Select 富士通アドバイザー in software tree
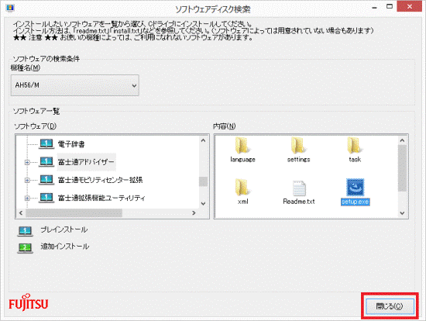 86,162
